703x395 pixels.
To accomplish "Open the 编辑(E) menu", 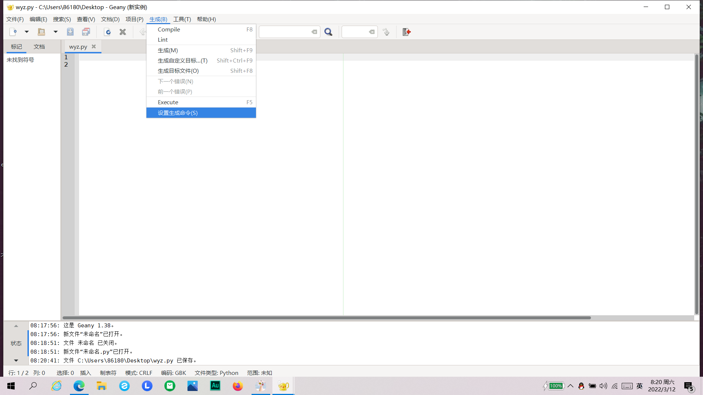I will tap(38, 19).
